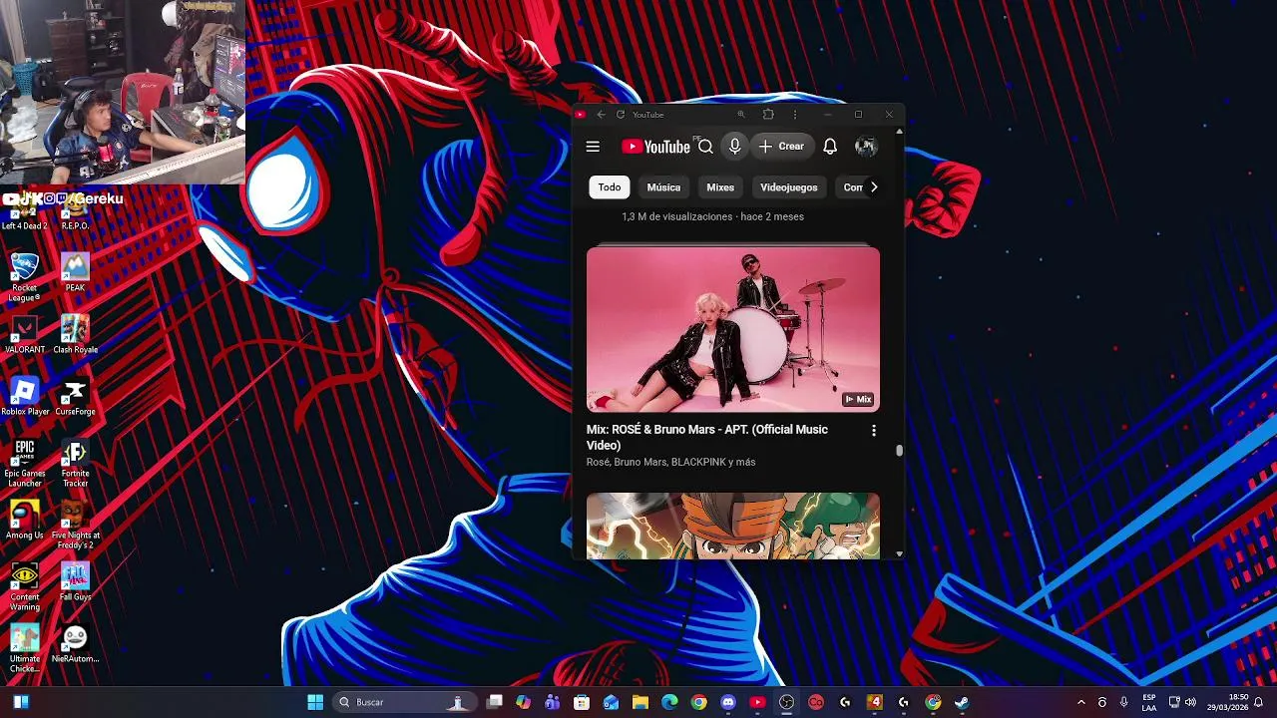
Task: Expand the hidden system tray icons chevron
Action: click(1080, 702)
